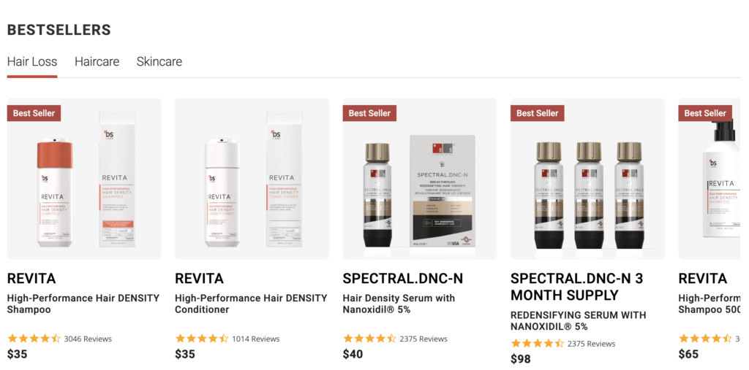The image size is (749, 370).
Task: Open SPECTRAL.DNC-N 3 MONTH SUPPLY title
Action: tap(576, 287)
